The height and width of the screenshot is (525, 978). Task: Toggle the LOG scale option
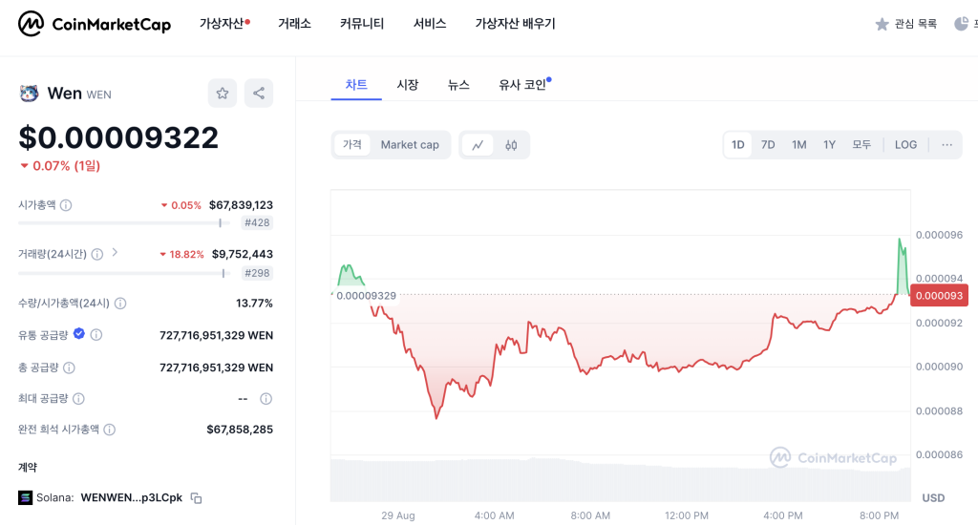coord(905,145)
